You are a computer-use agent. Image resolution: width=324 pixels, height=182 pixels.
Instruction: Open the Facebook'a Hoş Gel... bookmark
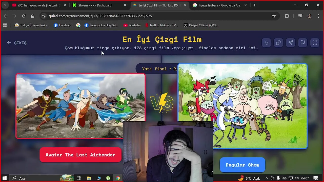click(x=102, y=25)
